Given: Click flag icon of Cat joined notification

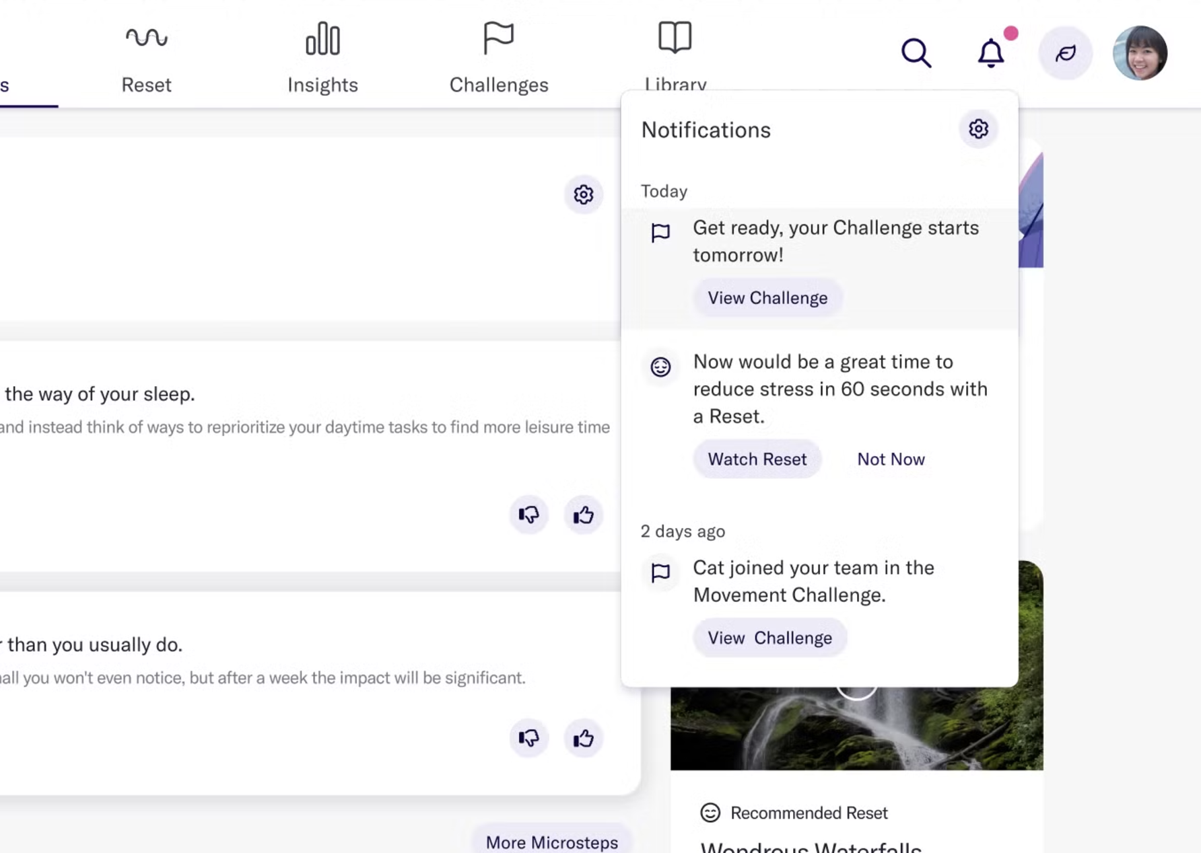Looking at the screenshot, I should [660, 572].
